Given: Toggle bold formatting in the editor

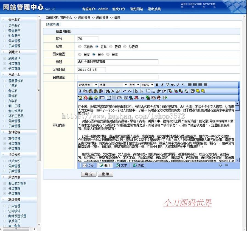Looking at the screenshot, I should tap(157, 85).
